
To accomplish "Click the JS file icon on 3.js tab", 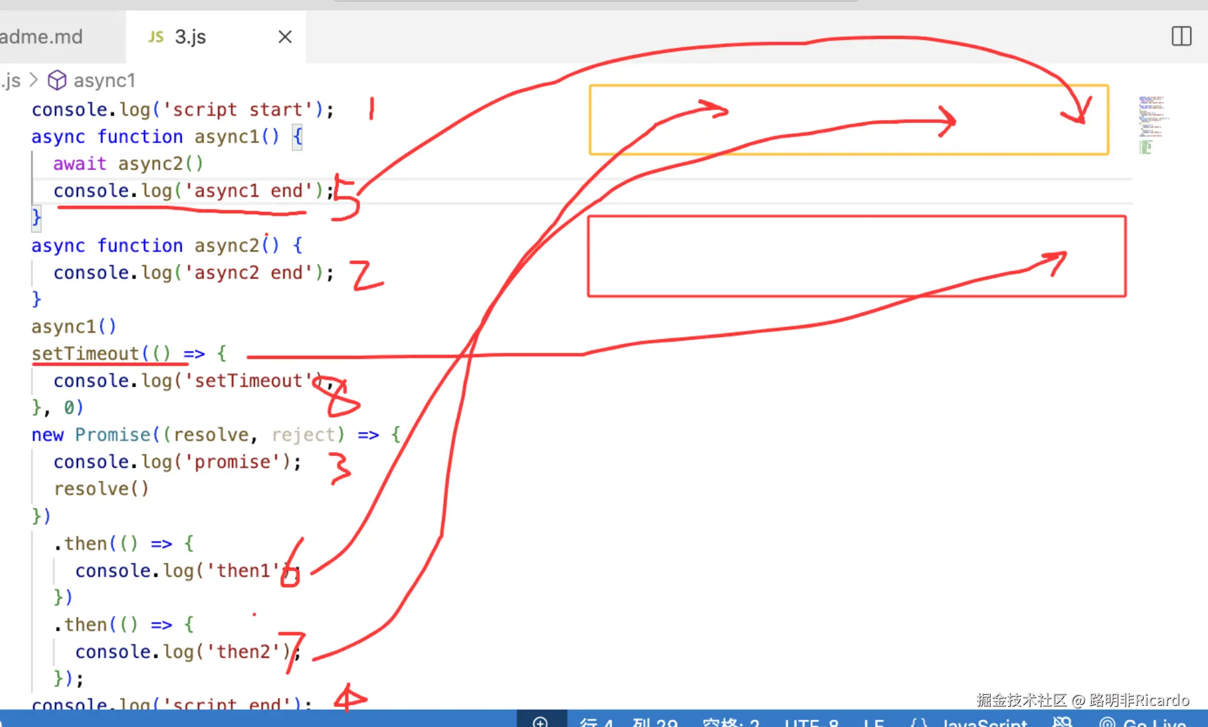I will 156,37.
